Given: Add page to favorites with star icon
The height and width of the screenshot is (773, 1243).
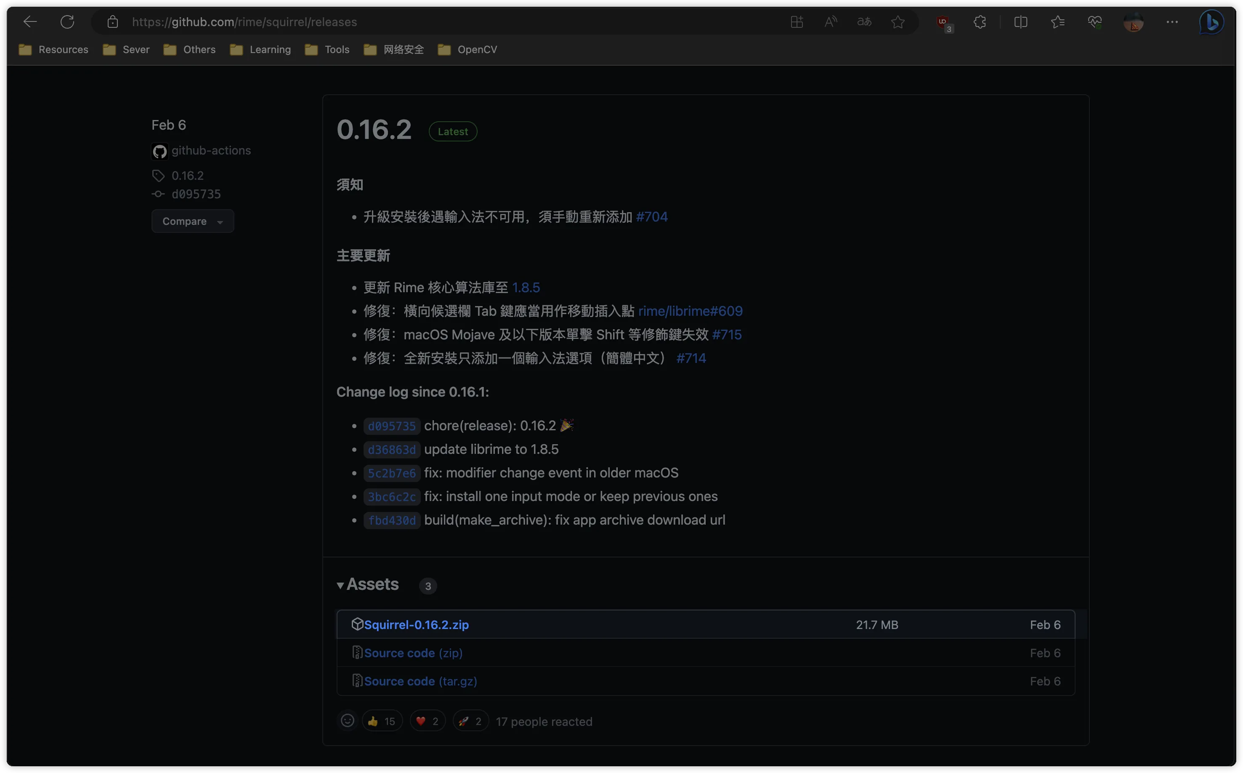Looking at the screenshot, I should 898,21.
